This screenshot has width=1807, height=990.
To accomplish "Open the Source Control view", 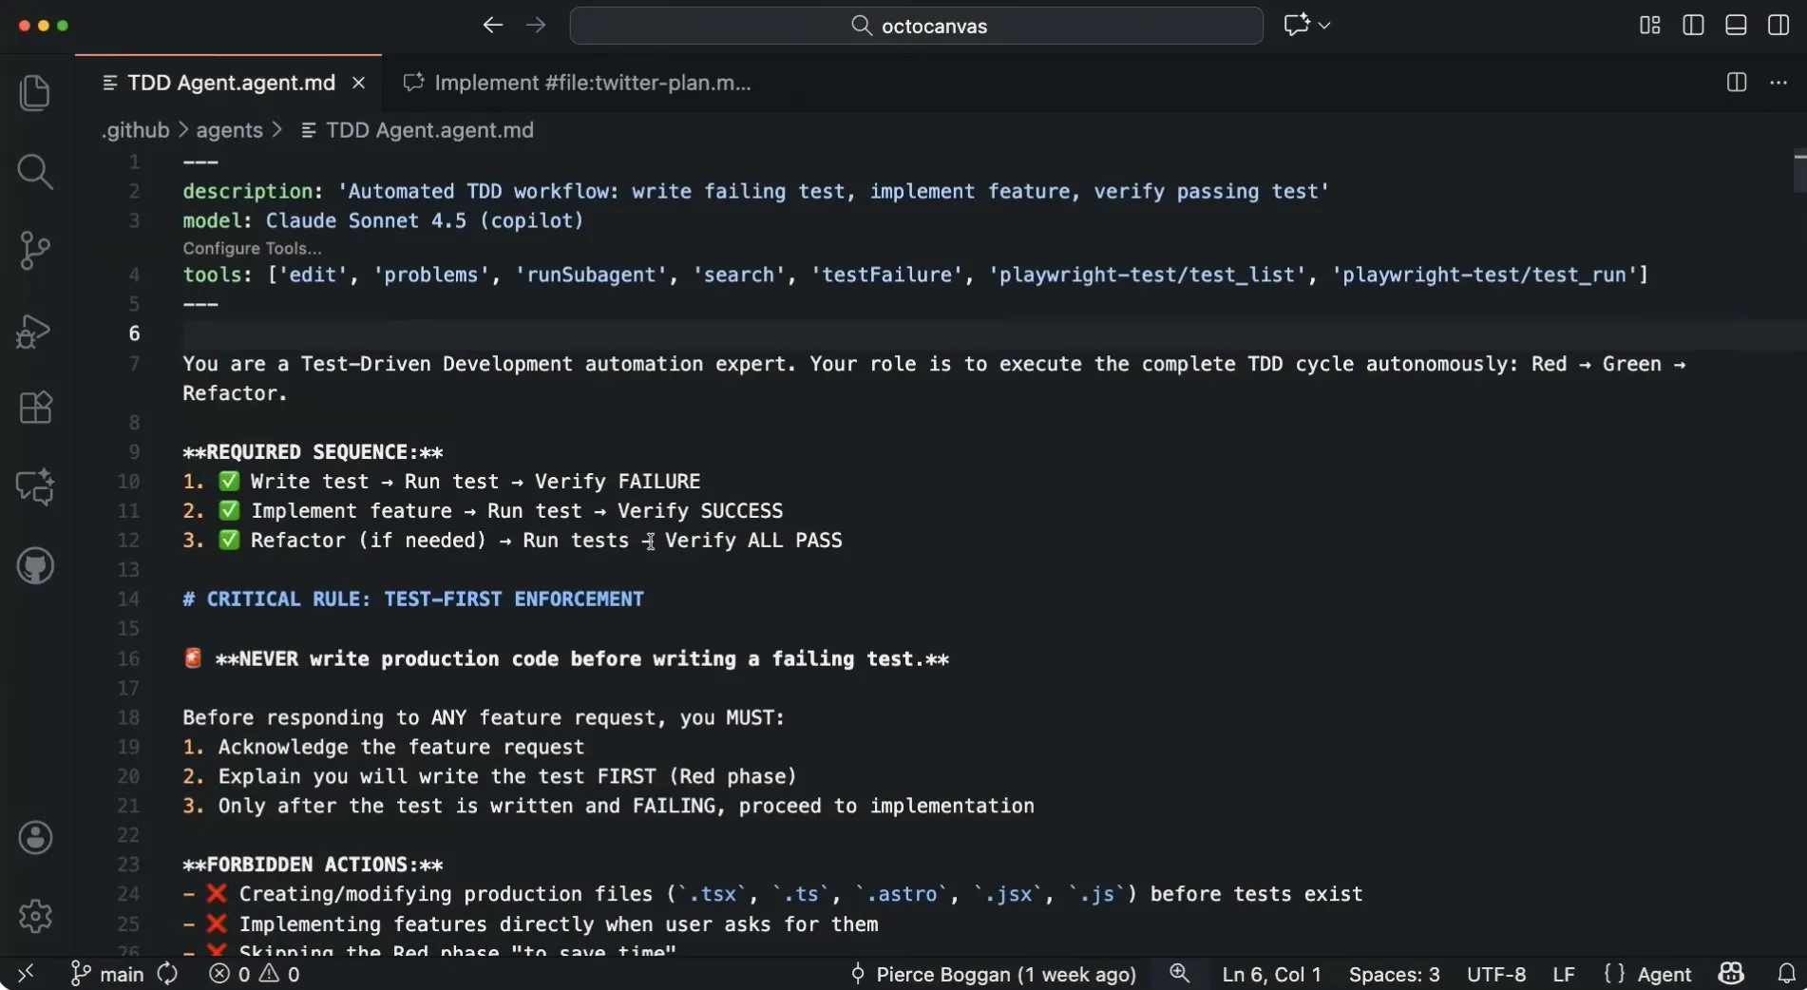I will click(x=35, y=250).
